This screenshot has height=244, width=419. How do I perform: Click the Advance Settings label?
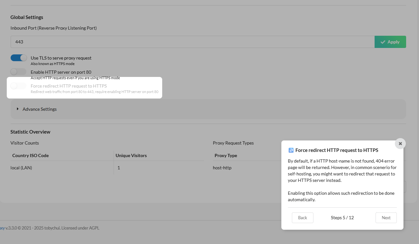tap(40, 109)
